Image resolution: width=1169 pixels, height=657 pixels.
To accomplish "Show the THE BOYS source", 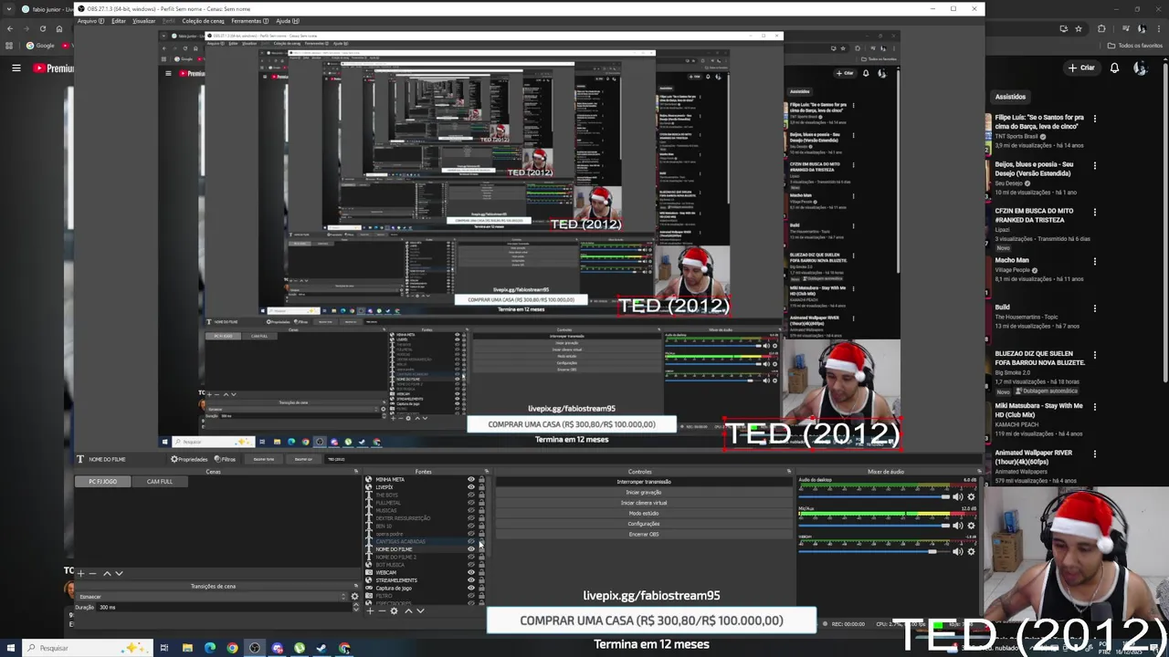I will pos(471,495).
